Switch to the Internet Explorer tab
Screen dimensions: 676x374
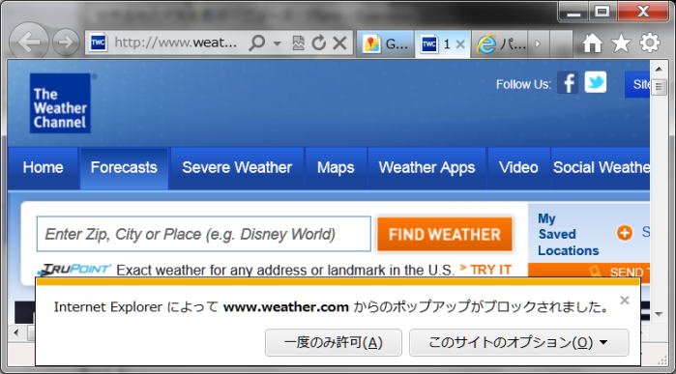click(x=500, y=43)
